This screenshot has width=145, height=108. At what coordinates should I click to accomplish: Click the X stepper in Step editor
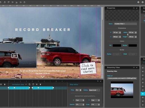pos(83,100)
